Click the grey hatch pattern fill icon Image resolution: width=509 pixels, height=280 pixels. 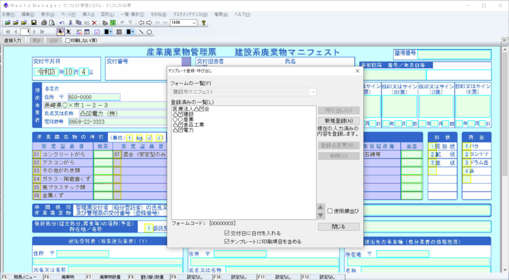point(119,32)
